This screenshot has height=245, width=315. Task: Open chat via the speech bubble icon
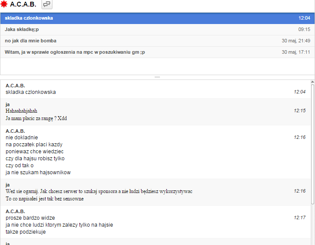(47, 4)
